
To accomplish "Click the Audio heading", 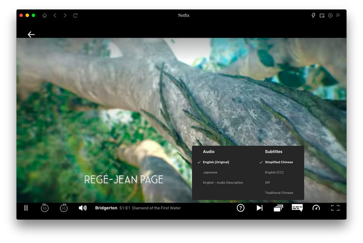I will pos(208,151).
